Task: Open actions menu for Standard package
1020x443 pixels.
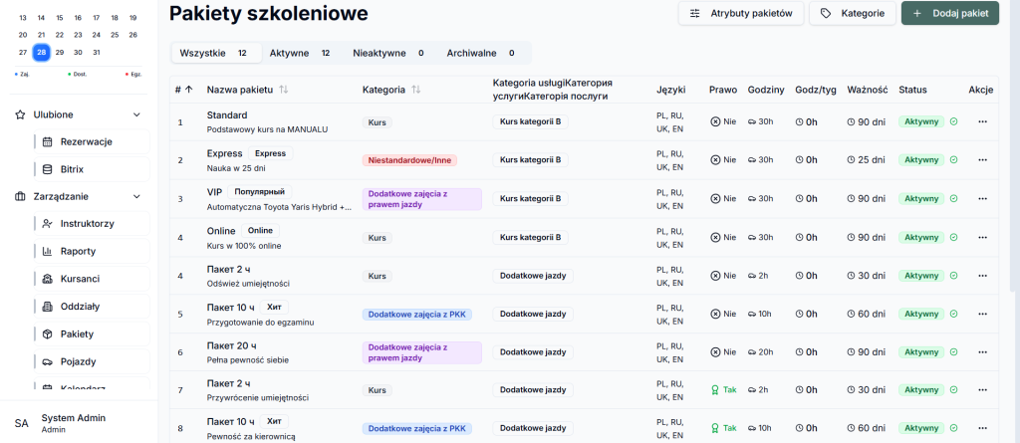Action: [982, 121]
